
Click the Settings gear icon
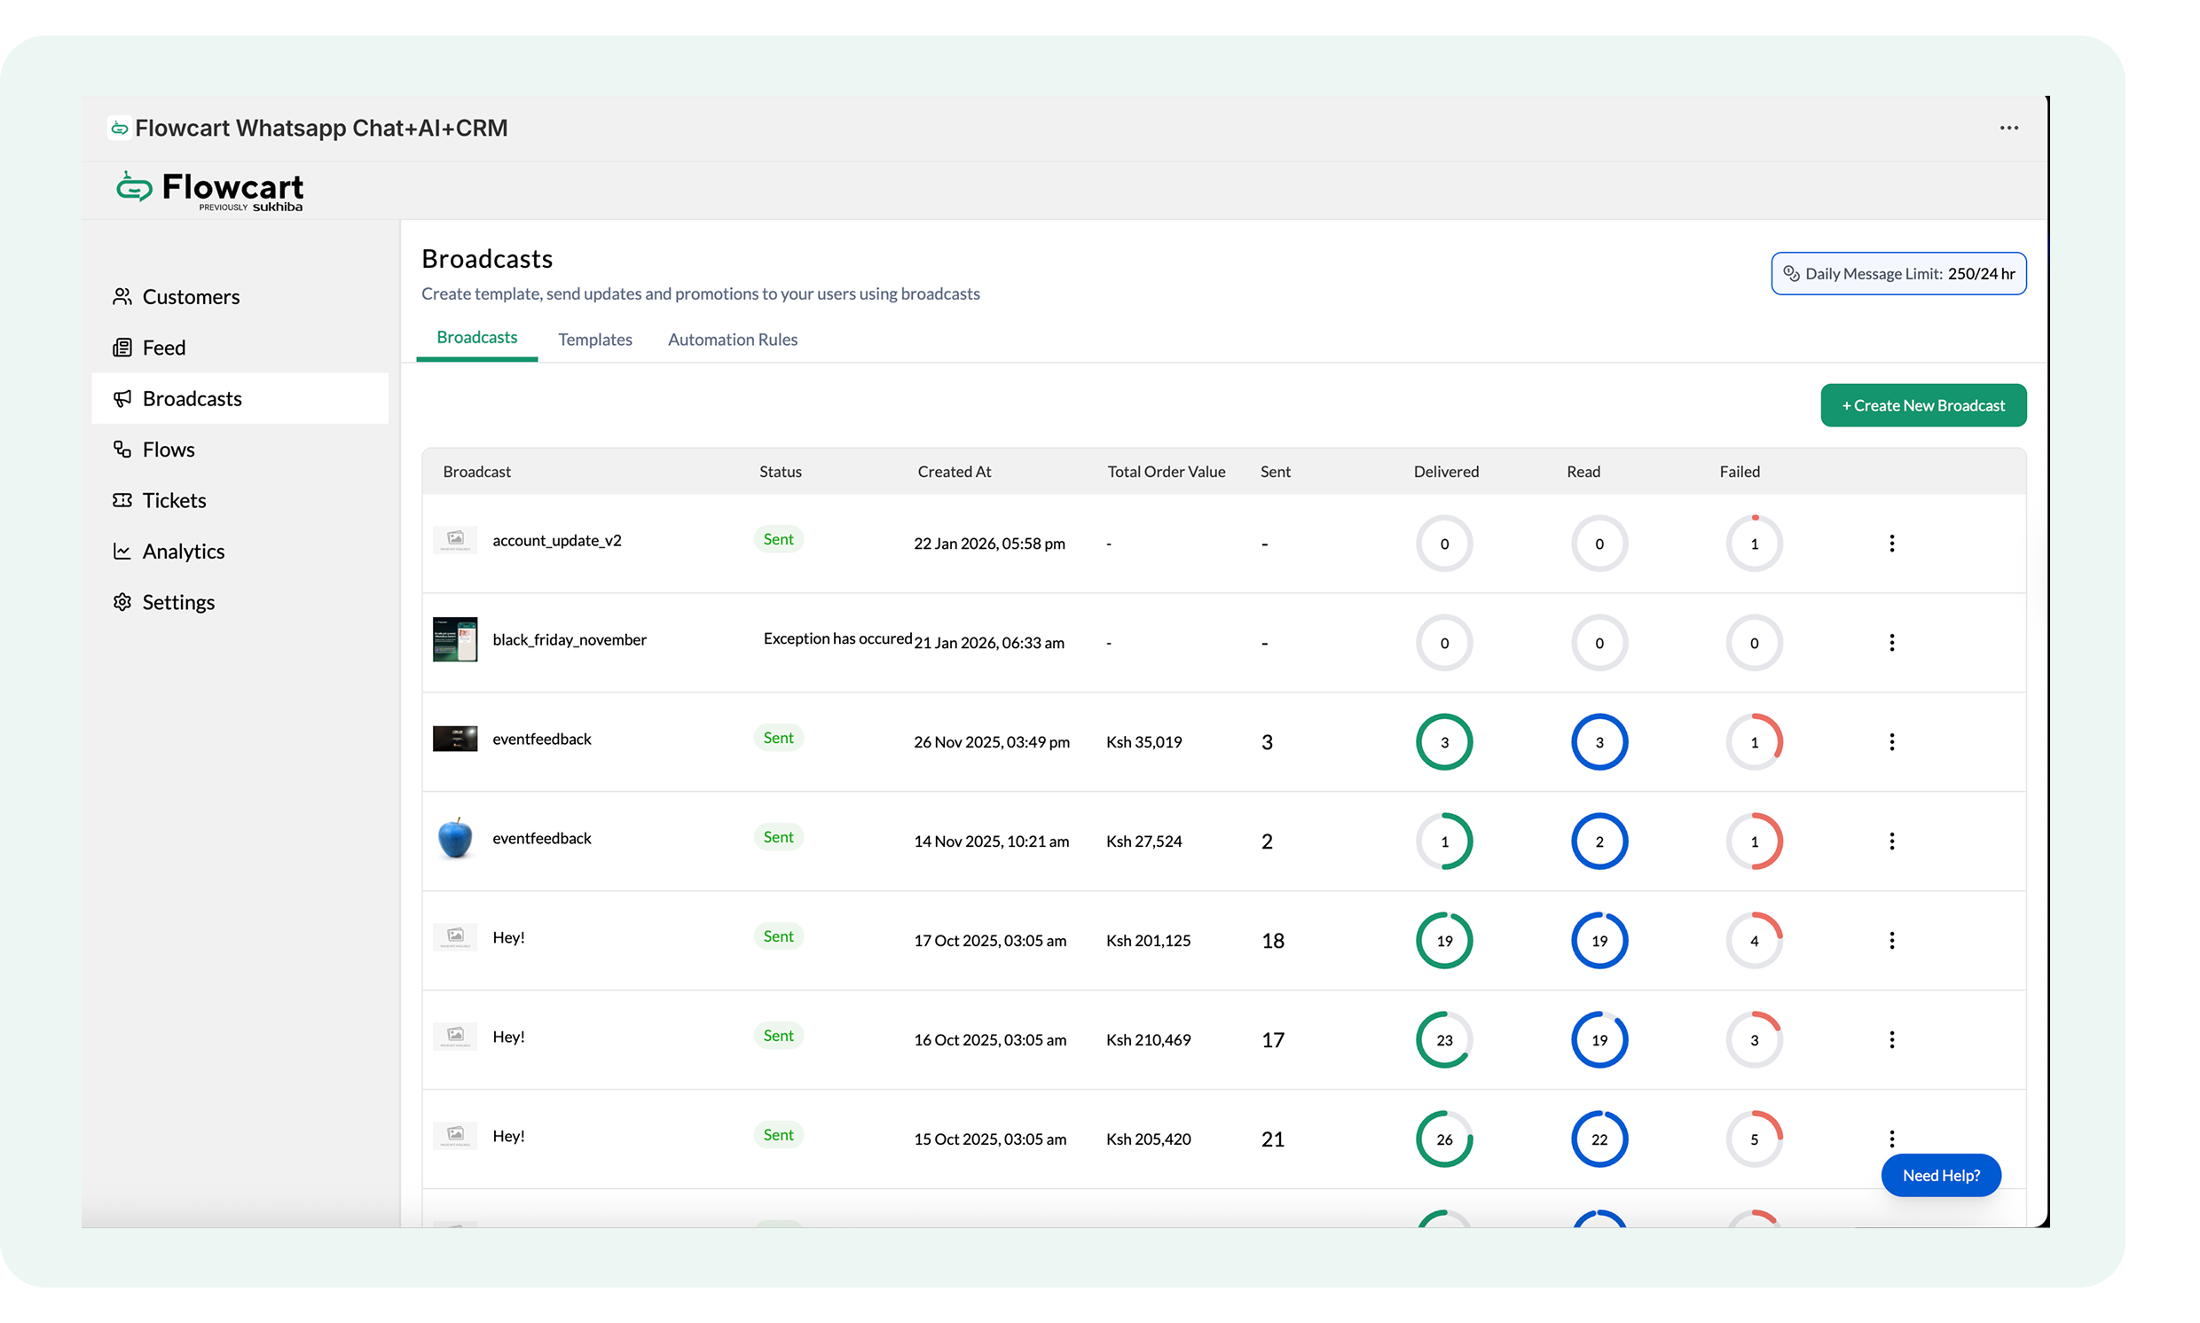pos(122,602)
